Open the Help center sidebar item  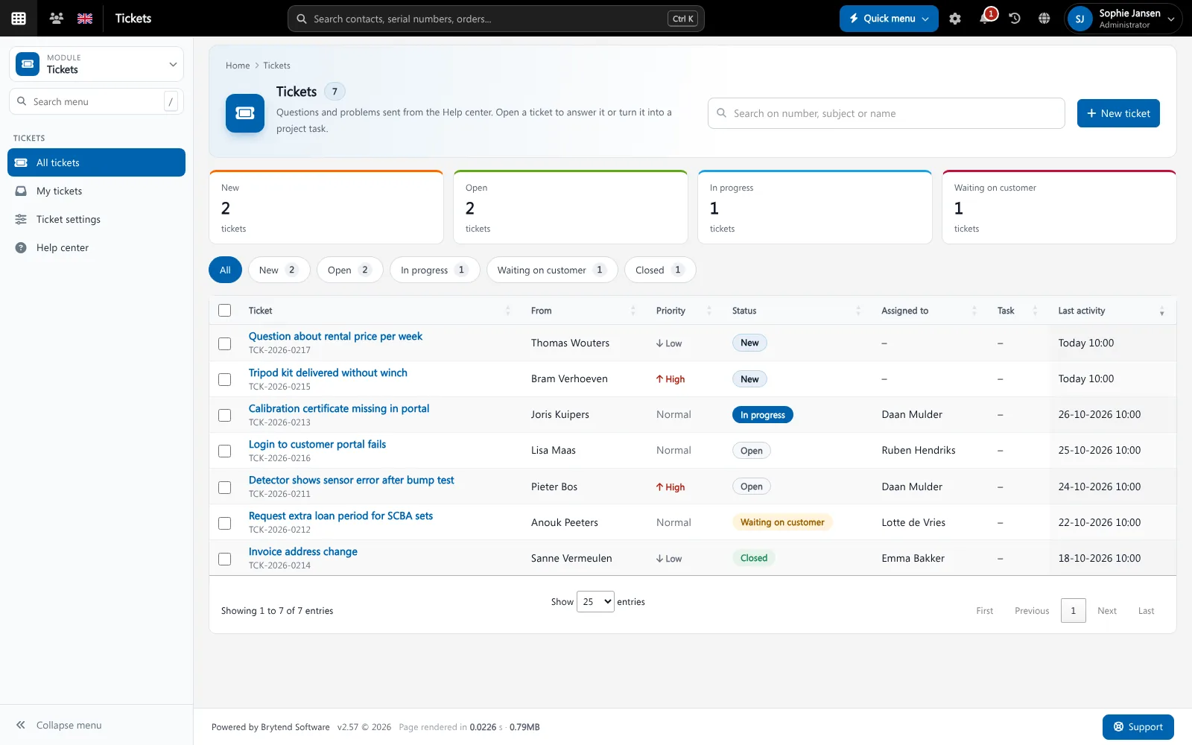pyautogui.click(x=97, y=247)
